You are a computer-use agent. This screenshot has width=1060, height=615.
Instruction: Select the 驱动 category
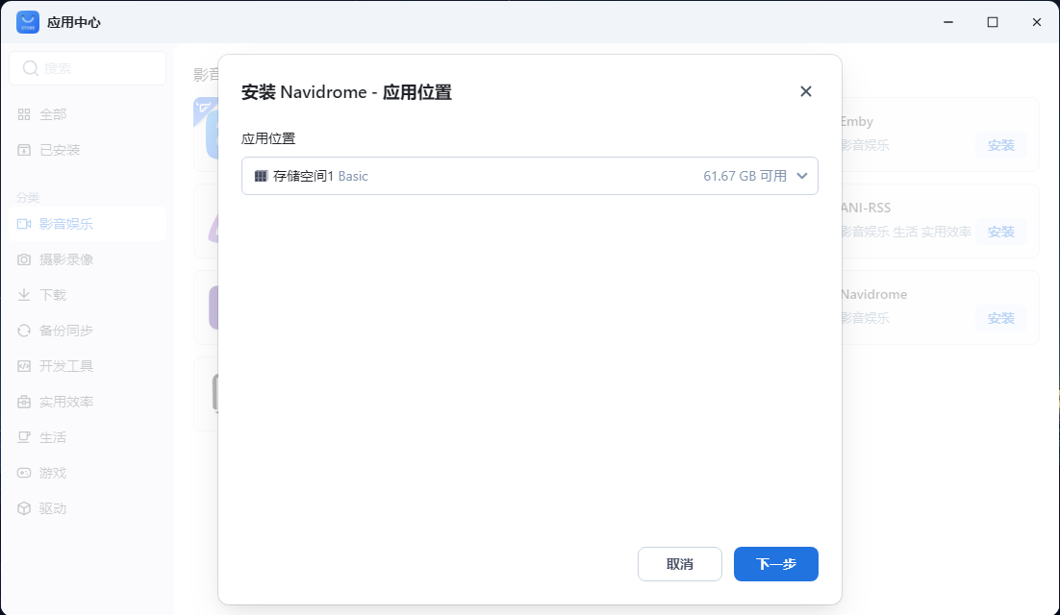[88, 509]
